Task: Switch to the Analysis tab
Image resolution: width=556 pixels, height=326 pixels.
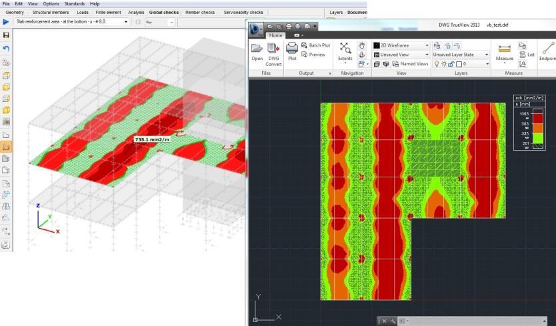Action: (136, 13)
